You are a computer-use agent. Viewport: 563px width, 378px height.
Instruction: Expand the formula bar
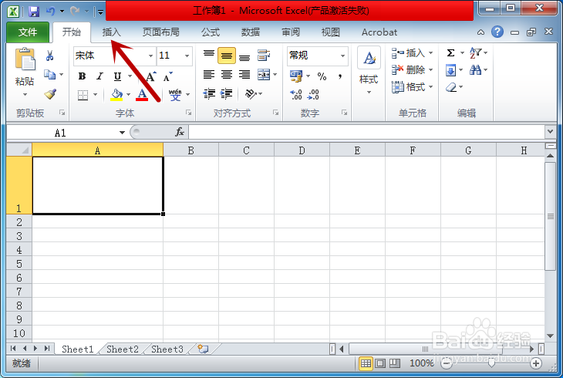click(551, 131)
